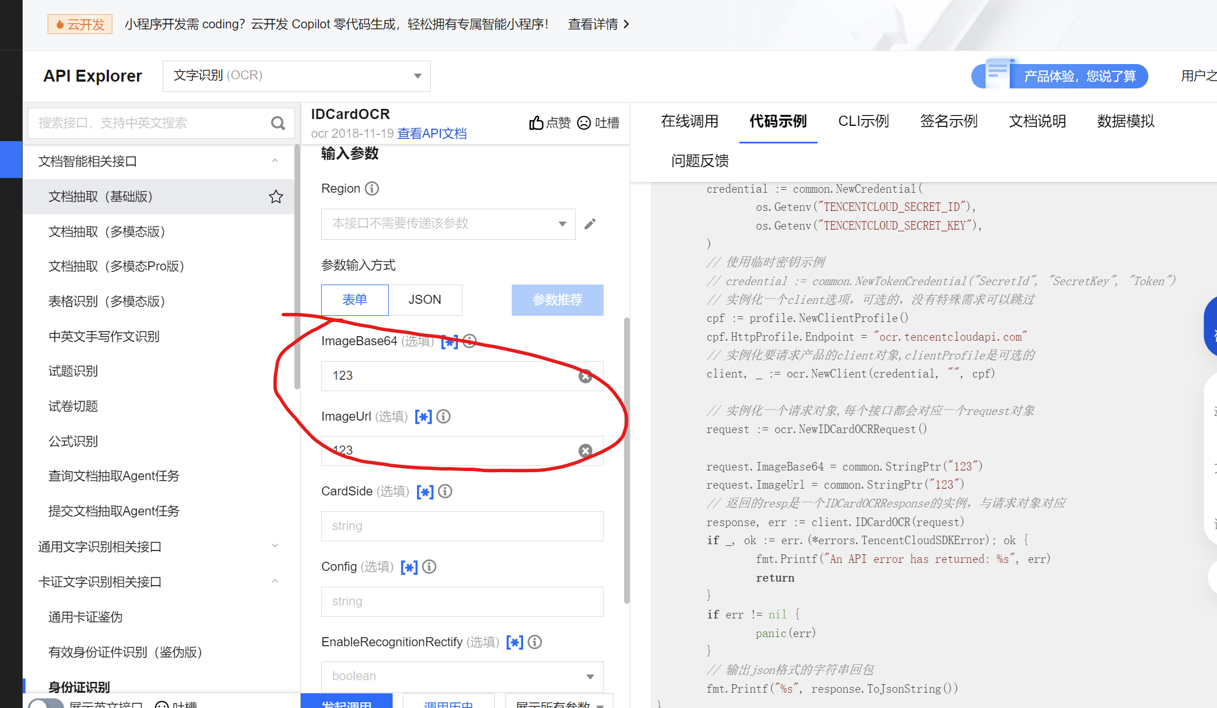Switch to JSON input mode
The width and height of the screenshot is (1217, 708).
(x=424, y=300)
